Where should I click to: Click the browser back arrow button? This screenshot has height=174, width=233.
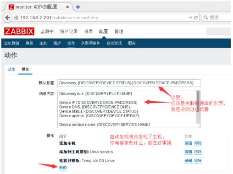coord(7,18)
